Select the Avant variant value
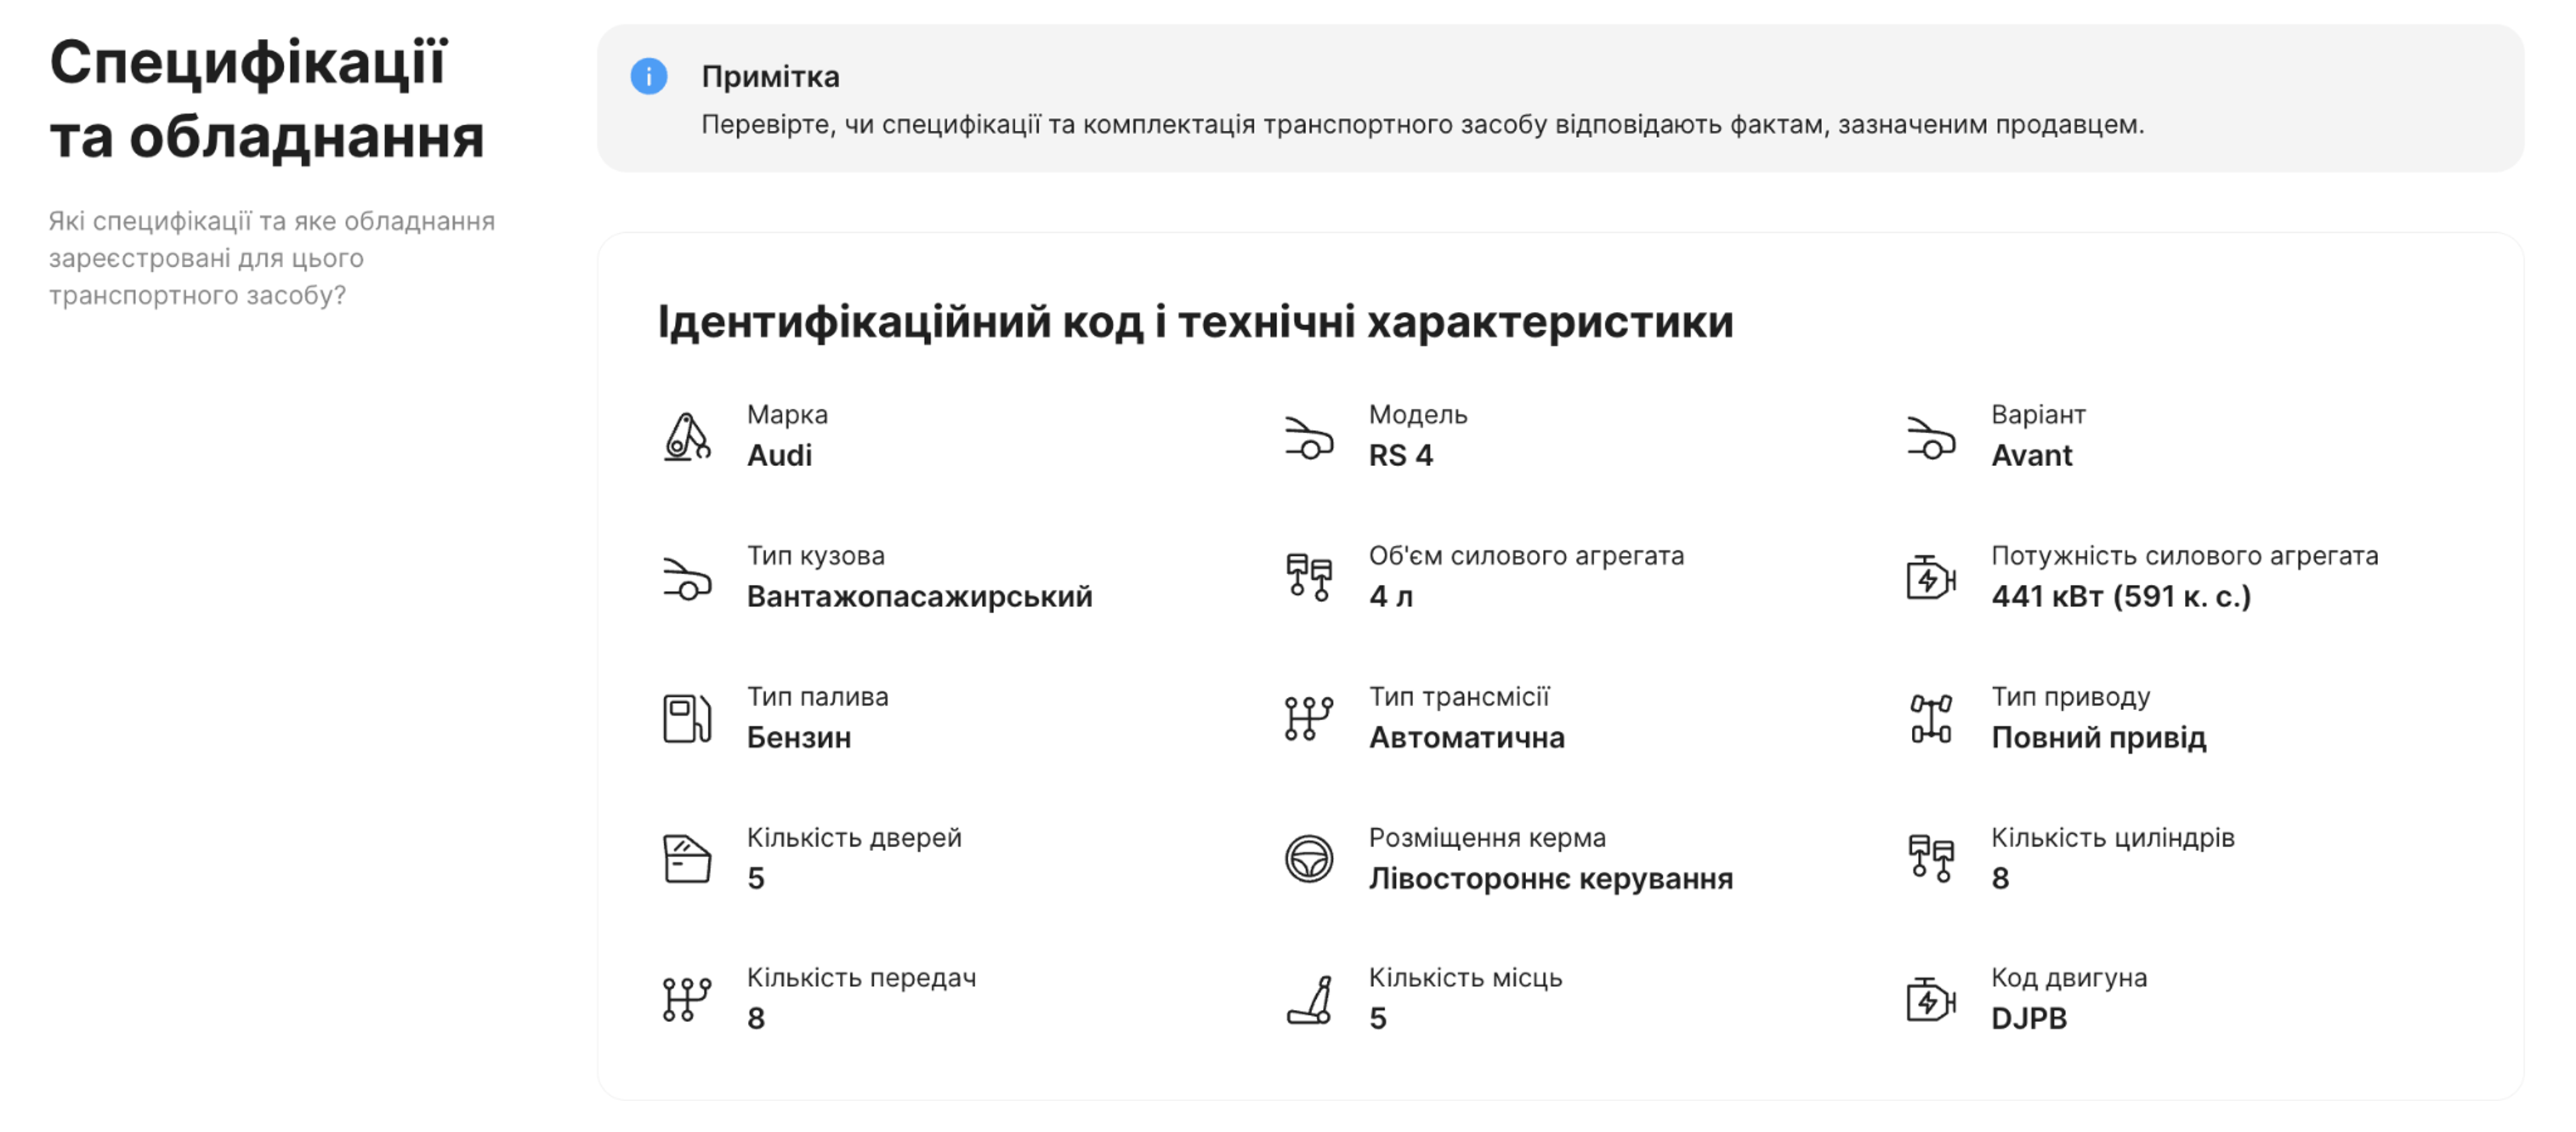Image resolution: width=2576 pixels, height=1132 pixels. (x=2031, y=456)
